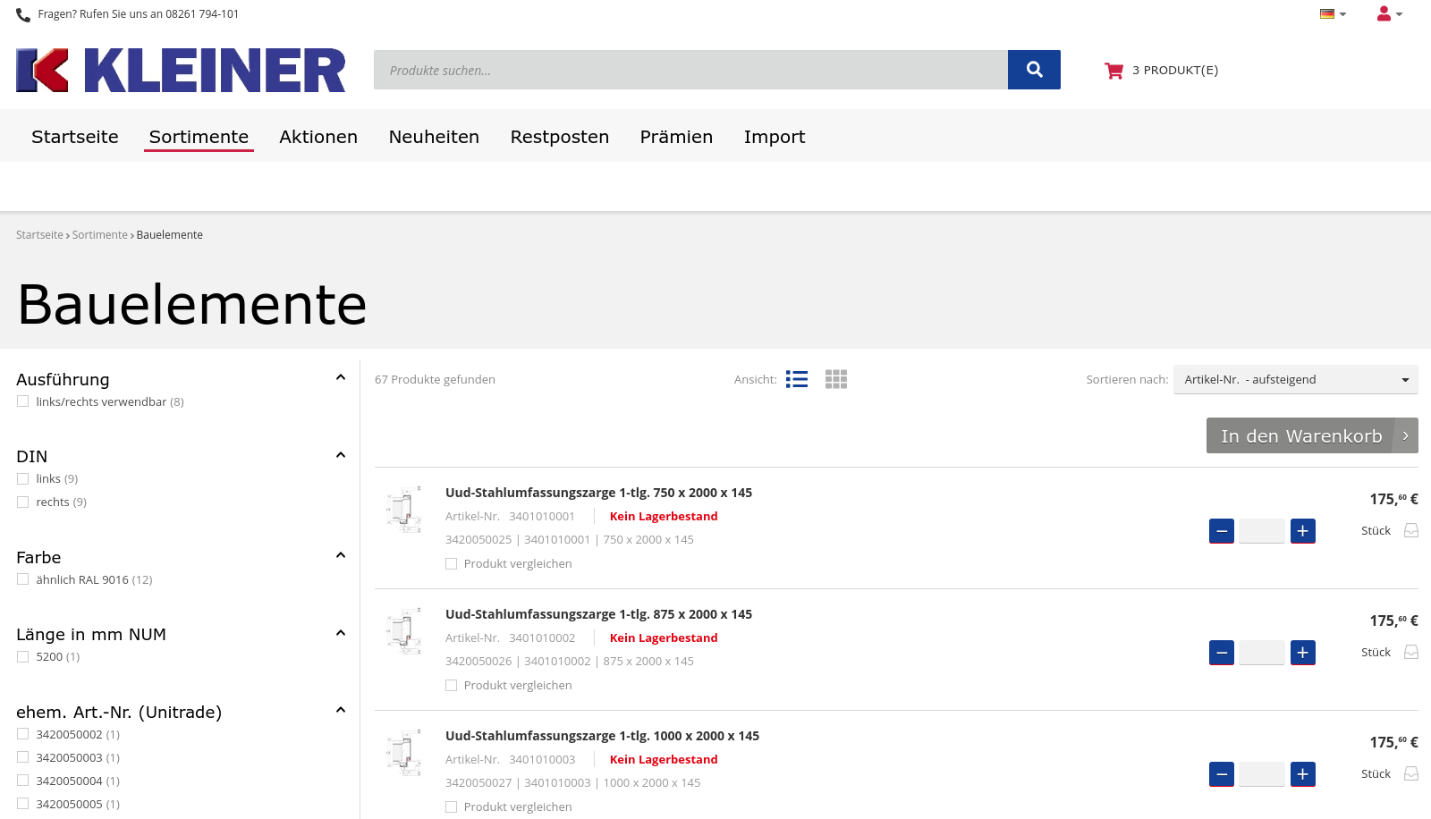The width and height of the screenshot is (1431, 819).
Task: Click the Produkte suchen search field
Action: click(690, 69)
